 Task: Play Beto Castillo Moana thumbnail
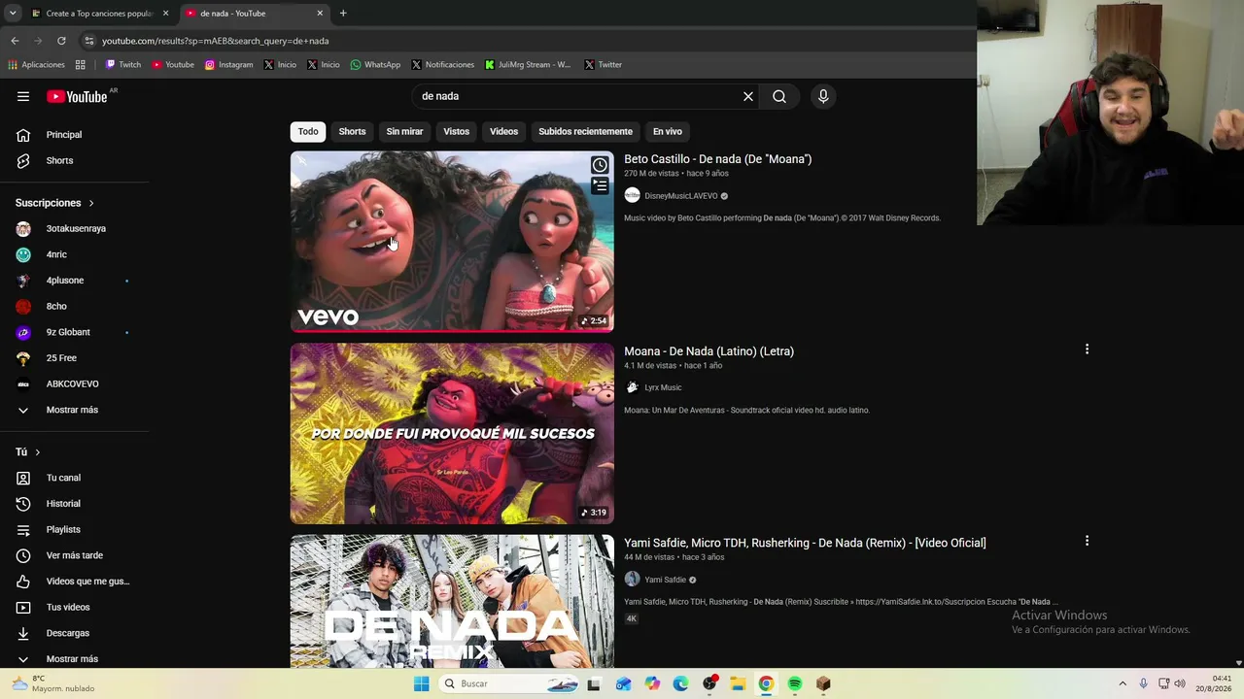(x=452, y=241)
